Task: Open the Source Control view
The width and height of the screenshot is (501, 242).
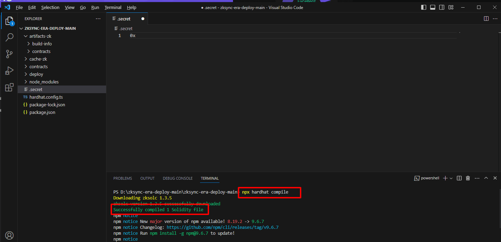Action: pyautogui.click(x=9, y=54)
